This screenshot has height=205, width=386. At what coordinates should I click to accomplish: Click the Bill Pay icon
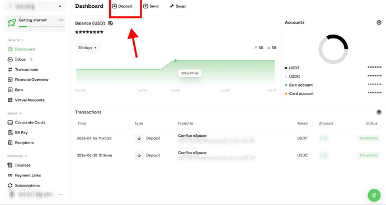click(10, 132)
